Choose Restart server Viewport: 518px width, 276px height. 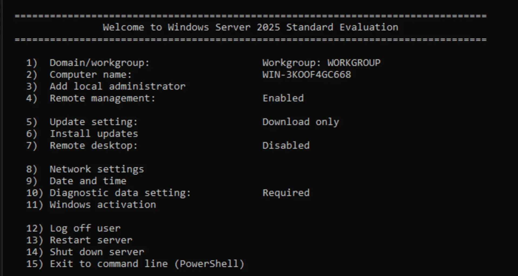click(x=91, y=240)
